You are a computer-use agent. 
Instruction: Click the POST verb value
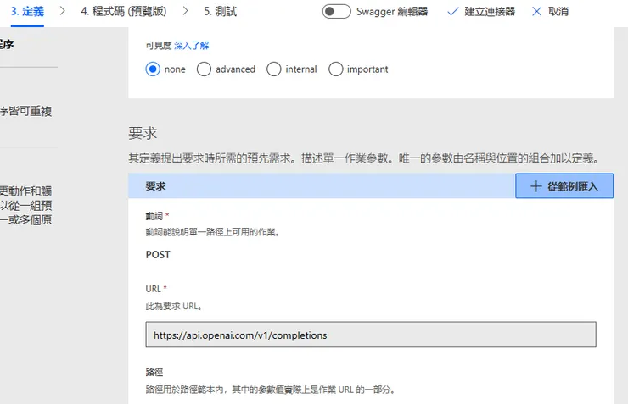(158, 255)
